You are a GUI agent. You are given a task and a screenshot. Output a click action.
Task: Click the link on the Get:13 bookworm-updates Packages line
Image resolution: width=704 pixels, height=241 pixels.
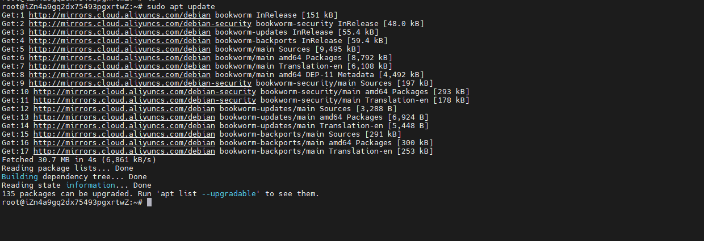(124, 117)
